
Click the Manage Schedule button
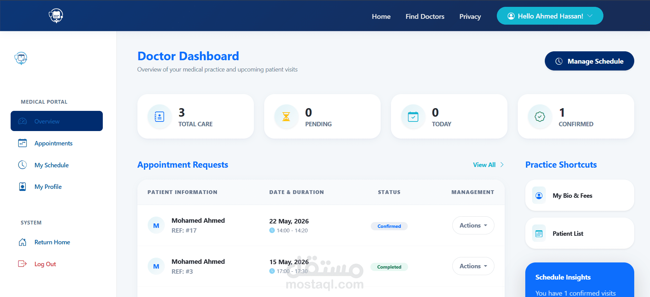coord(589,61)
